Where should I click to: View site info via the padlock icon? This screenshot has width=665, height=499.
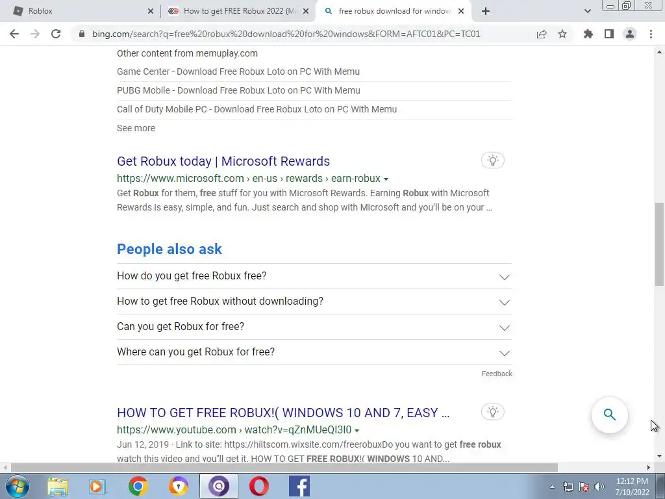point(81,34)
